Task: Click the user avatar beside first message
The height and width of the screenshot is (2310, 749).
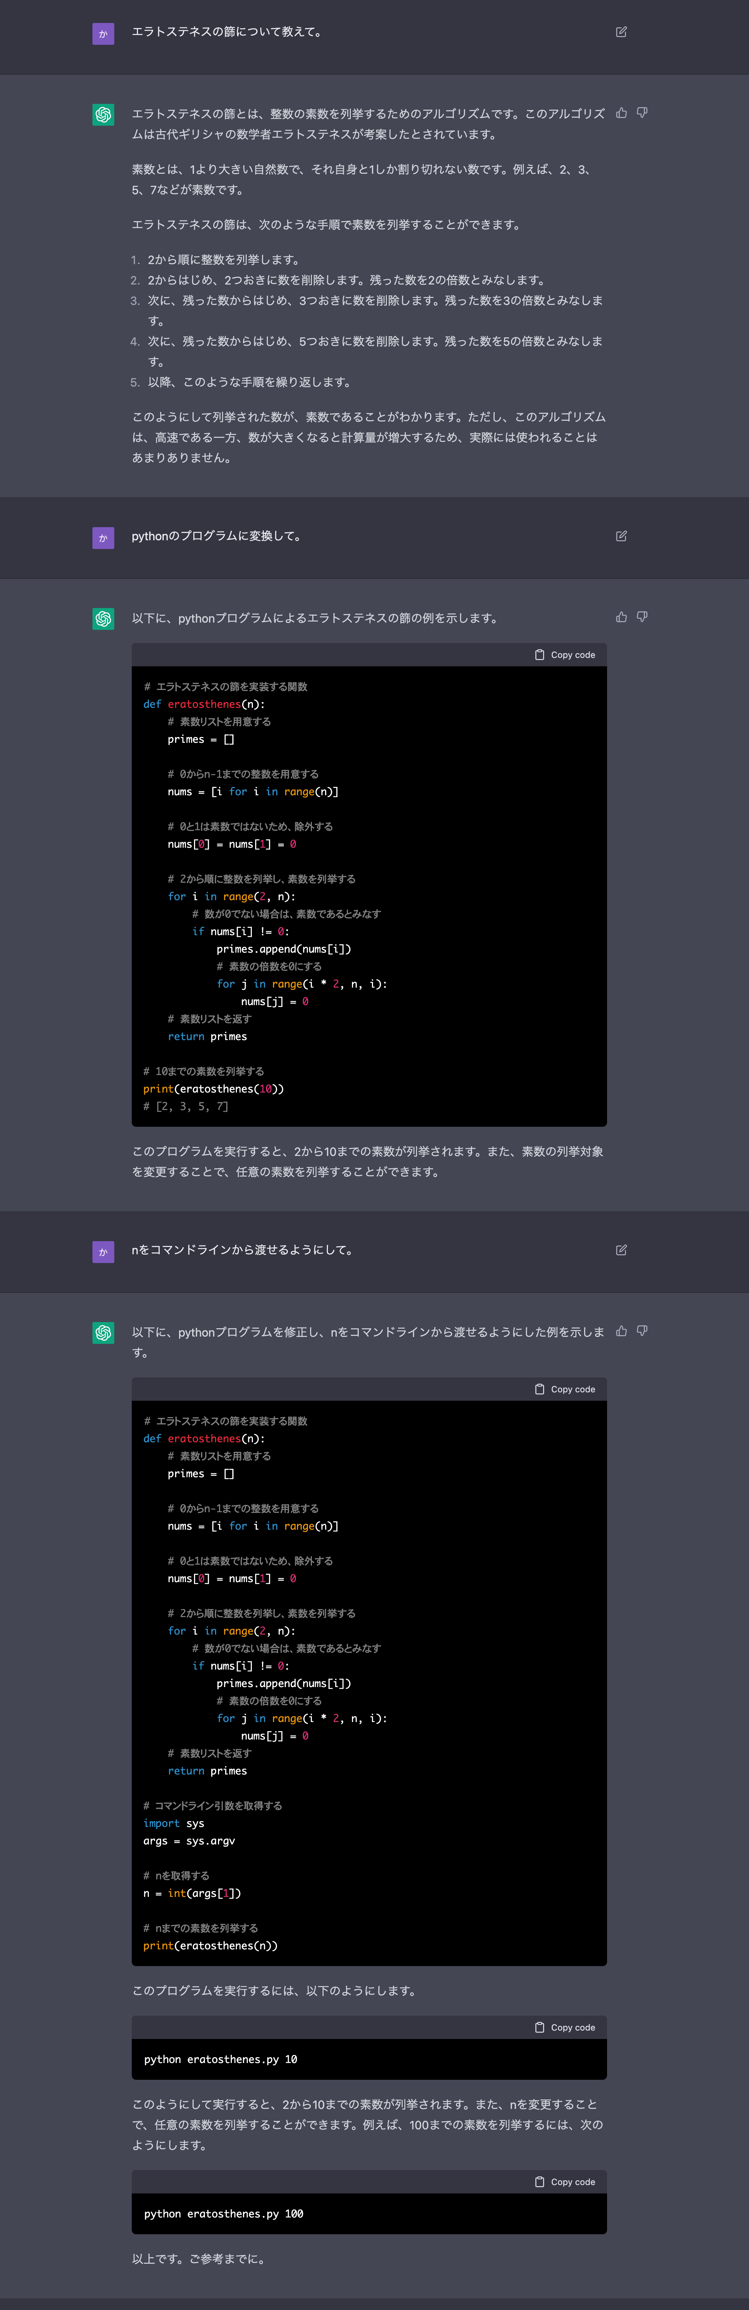Action: tap(103, 34)
